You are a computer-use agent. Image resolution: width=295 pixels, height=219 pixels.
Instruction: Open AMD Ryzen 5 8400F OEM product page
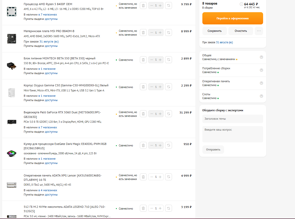[x=48, y=4]
